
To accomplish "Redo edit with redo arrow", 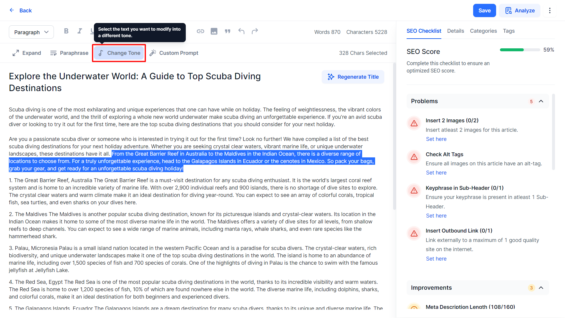I will (x=255, y=31).
